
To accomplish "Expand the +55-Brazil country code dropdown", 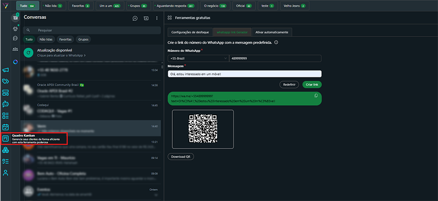I will coord(198,58).
